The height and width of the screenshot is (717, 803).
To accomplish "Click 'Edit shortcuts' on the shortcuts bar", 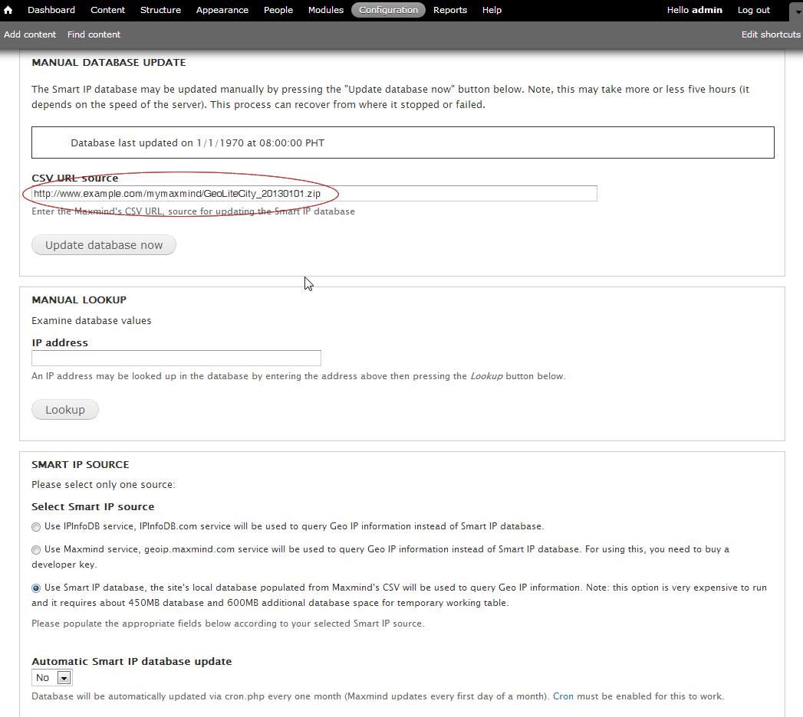I will [x=770, y=34].
